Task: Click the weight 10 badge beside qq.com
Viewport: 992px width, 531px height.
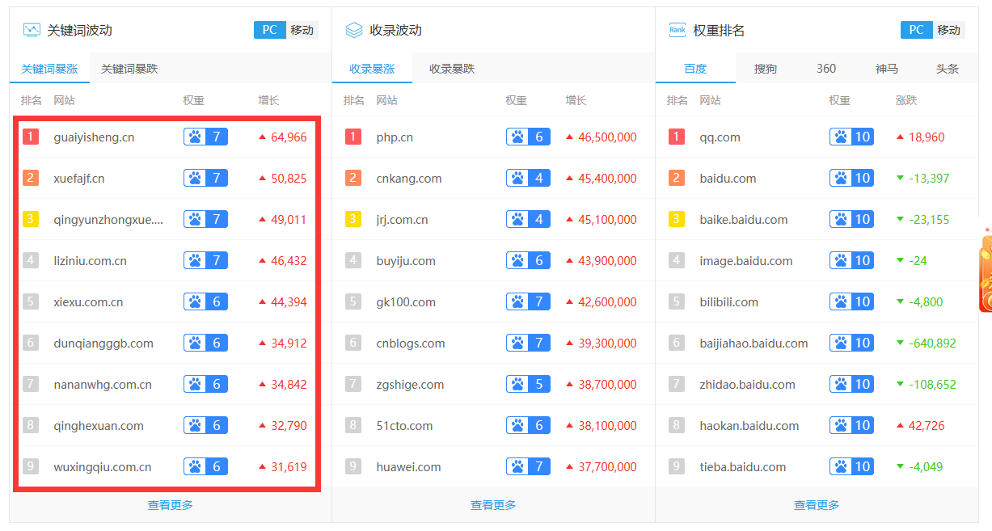Action: pyautogui.click(x=851, y=137)
